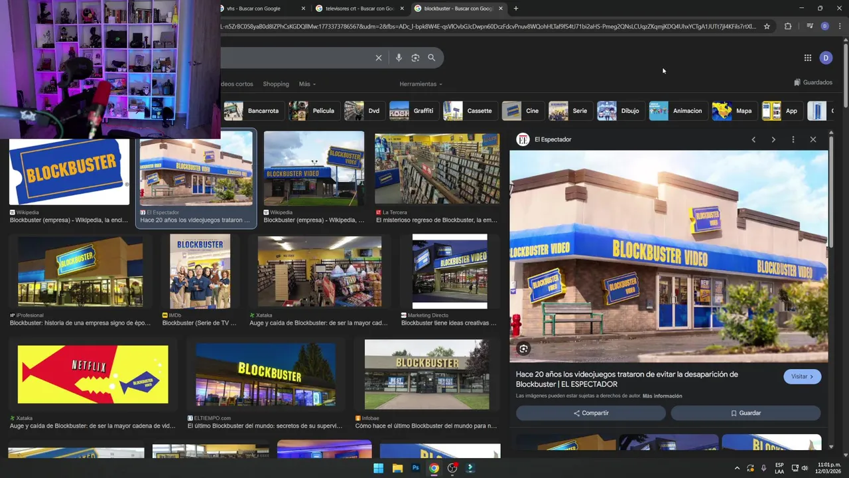Screen dimensions: 849x478
Task: Open the Blockbuster logo Wikipedia thumbnail
Action: [69, 171]
